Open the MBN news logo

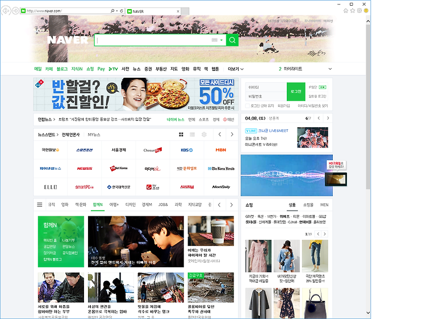[x=220, y=150]
